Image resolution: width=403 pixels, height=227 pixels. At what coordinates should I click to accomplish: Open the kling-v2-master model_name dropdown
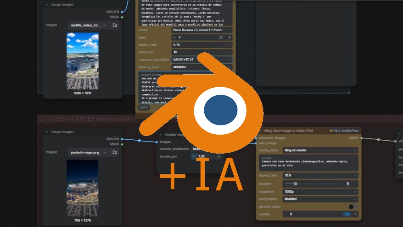coord(320,150)
